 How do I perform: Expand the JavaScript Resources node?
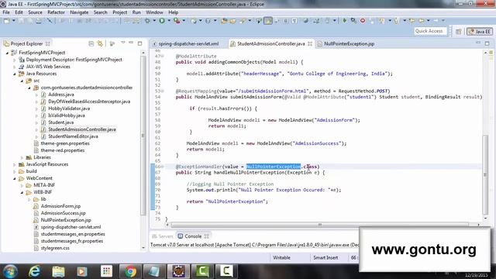coord(14,164)
